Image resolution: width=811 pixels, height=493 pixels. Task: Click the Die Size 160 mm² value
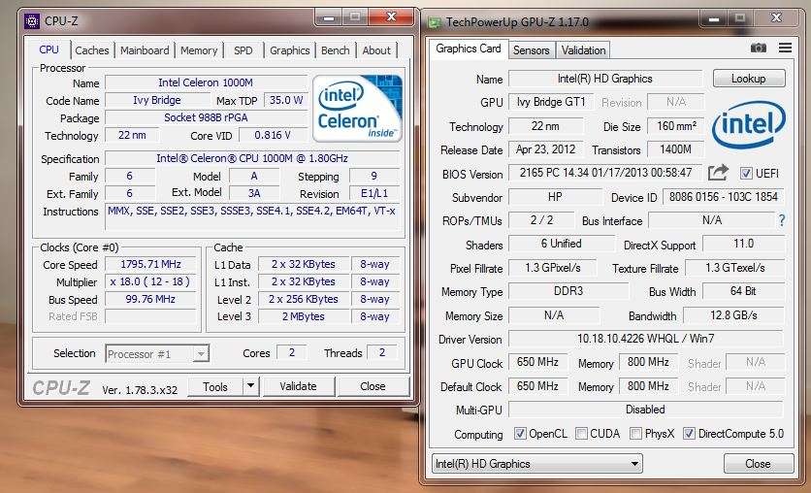[x=676, y=126]
